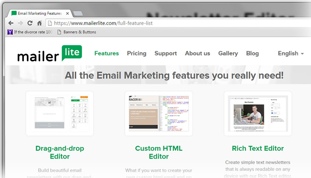Screen dimensions: 311x178
Task: Open the About us page
Action: 198,54
